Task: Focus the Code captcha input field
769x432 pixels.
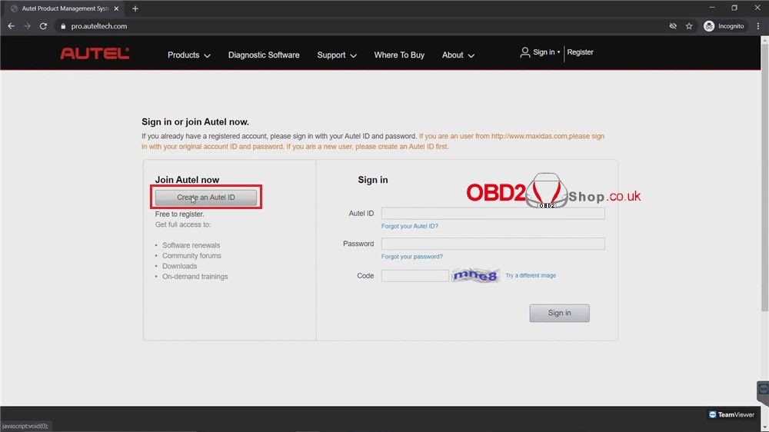Action: coord(415,276)
